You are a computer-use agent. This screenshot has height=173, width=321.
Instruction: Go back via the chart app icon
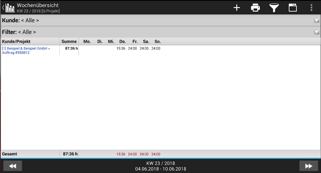tap(9, 8)
